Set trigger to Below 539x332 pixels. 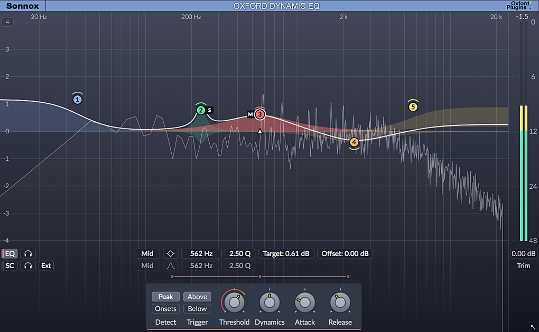click(197, 309)
